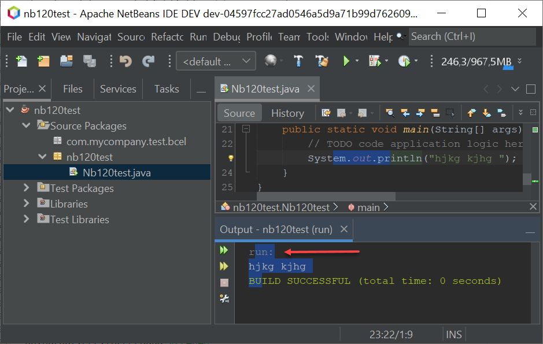Click the Previous Bookmark icon

(x=471, y=113)
